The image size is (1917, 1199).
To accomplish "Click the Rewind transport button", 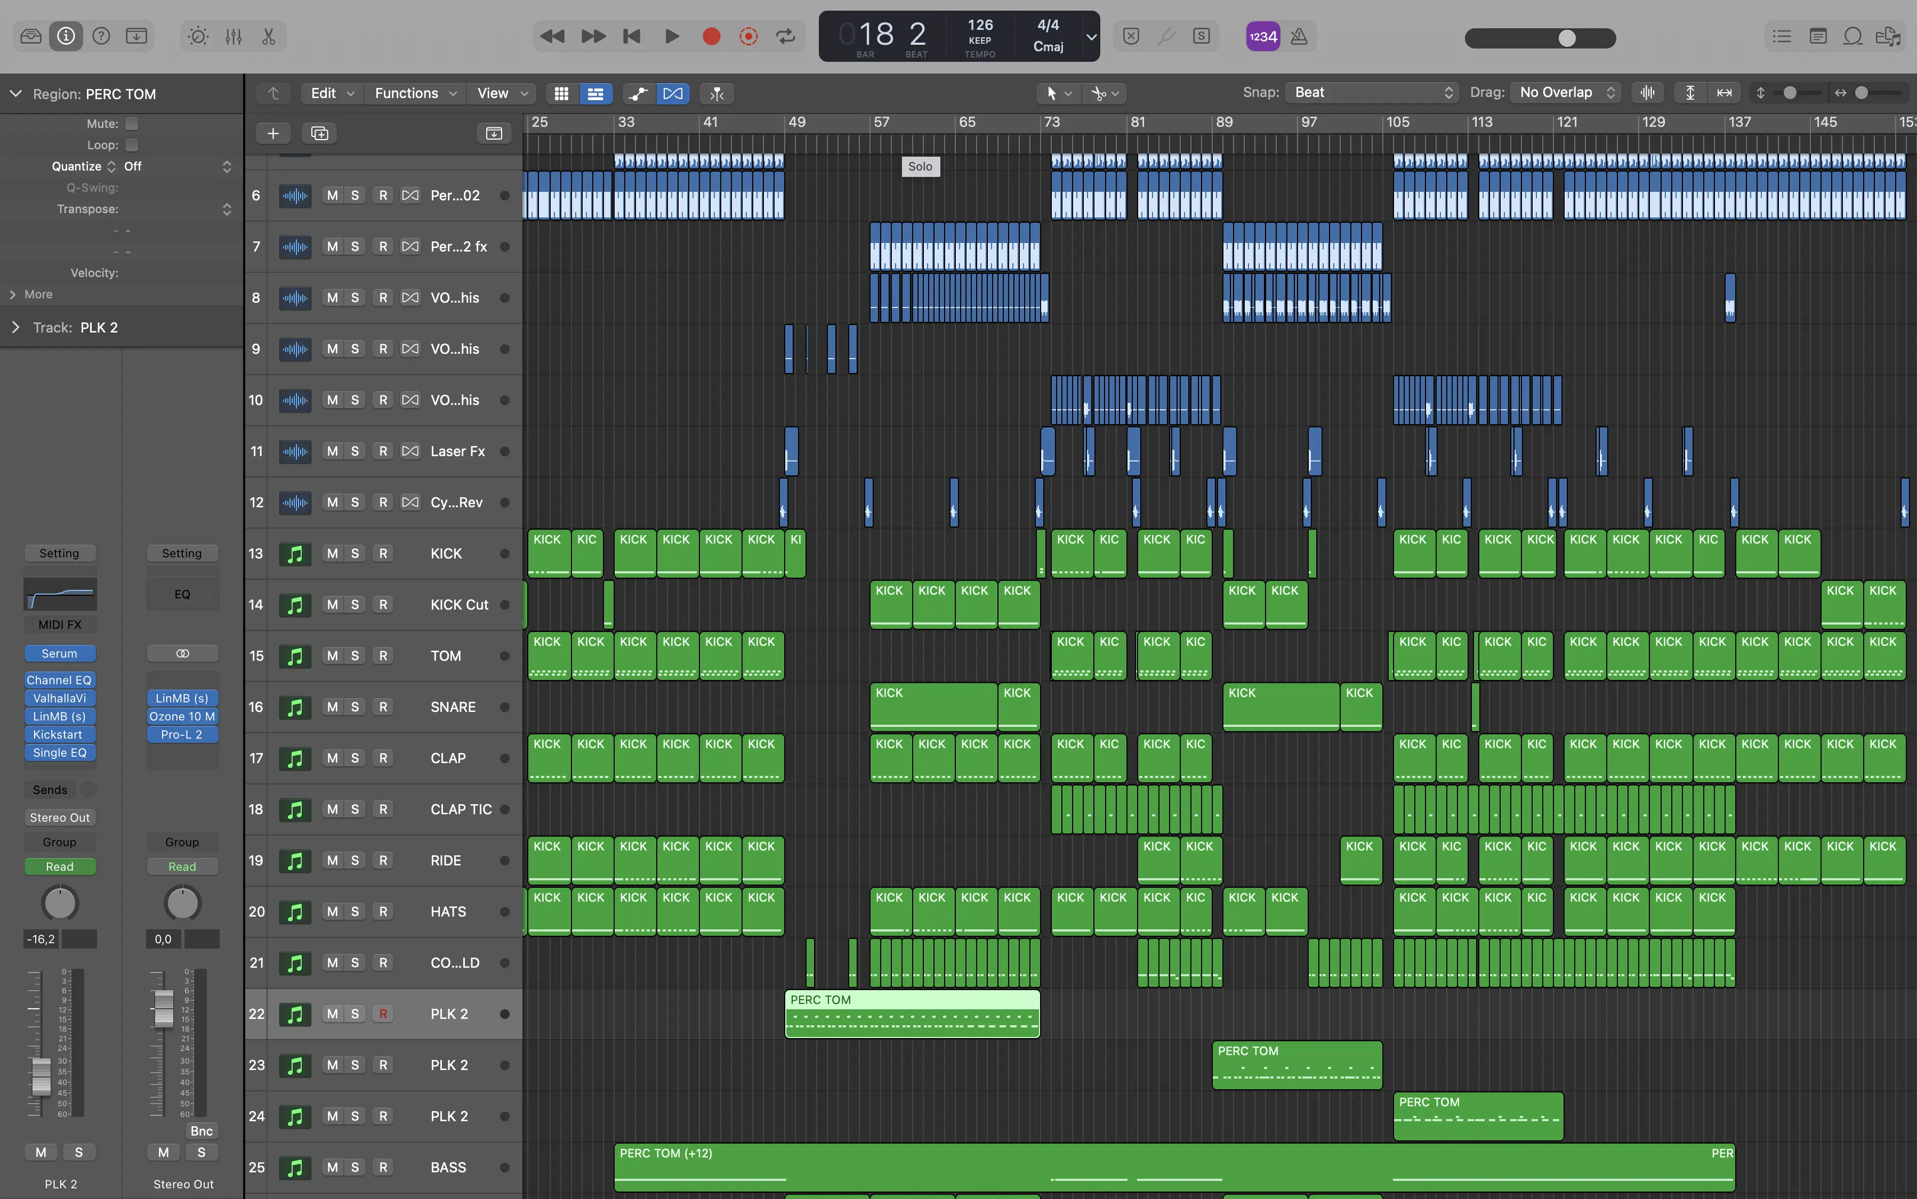I will click(552, 36).
